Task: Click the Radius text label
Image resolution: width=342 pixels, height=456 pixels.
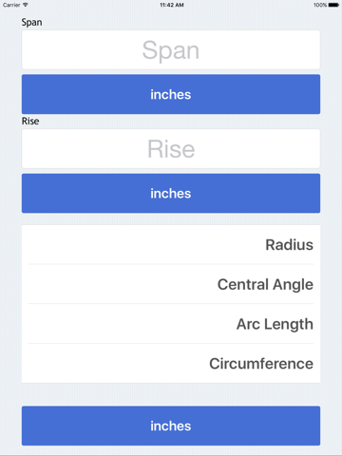Action: (290, 245)
